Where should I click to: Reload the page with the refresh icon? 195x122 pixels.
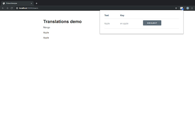pos(12,8)
